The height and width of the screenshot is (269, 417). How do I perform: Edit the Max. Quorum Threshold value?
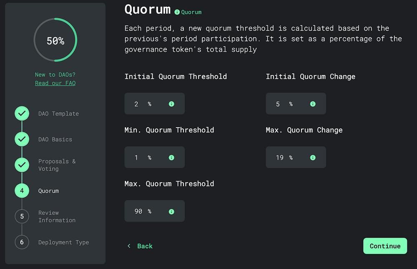click(138, 211)
